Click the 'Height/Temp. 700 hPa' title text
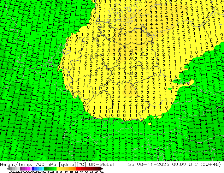Viewport: 224px width, 173px height. click(28, 165)
